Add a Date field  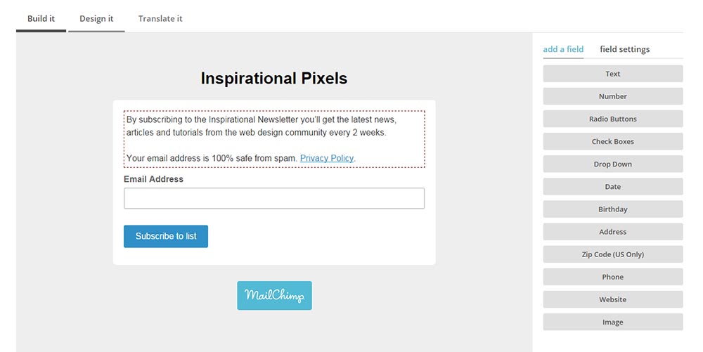tap(612, 187)
